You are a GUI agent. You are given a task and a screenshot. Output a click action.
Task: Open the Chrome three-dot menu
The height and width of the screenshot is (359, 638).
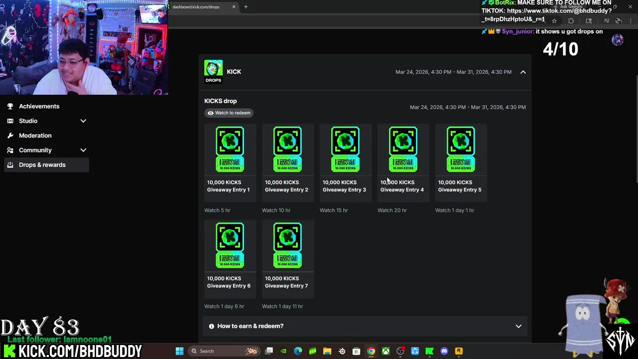tap(631, 21)
